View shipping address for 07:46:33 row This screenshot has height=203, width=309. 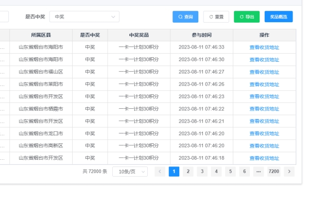[264, 47]
